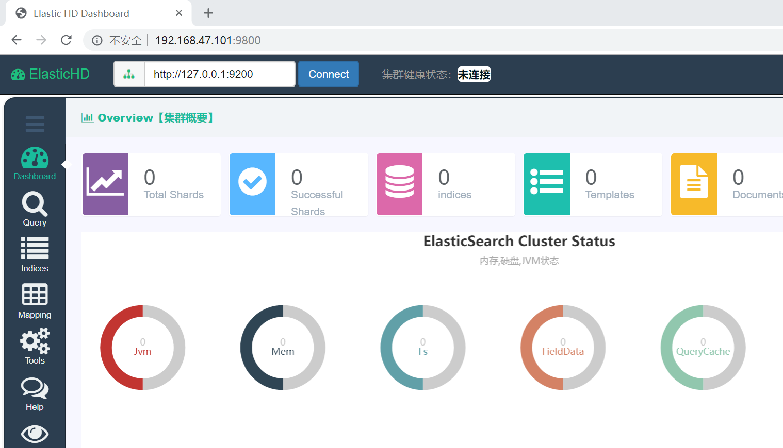The image size is (783, 448).
Task: Click the browser forward arrow
Action: [x=41, y=40]
